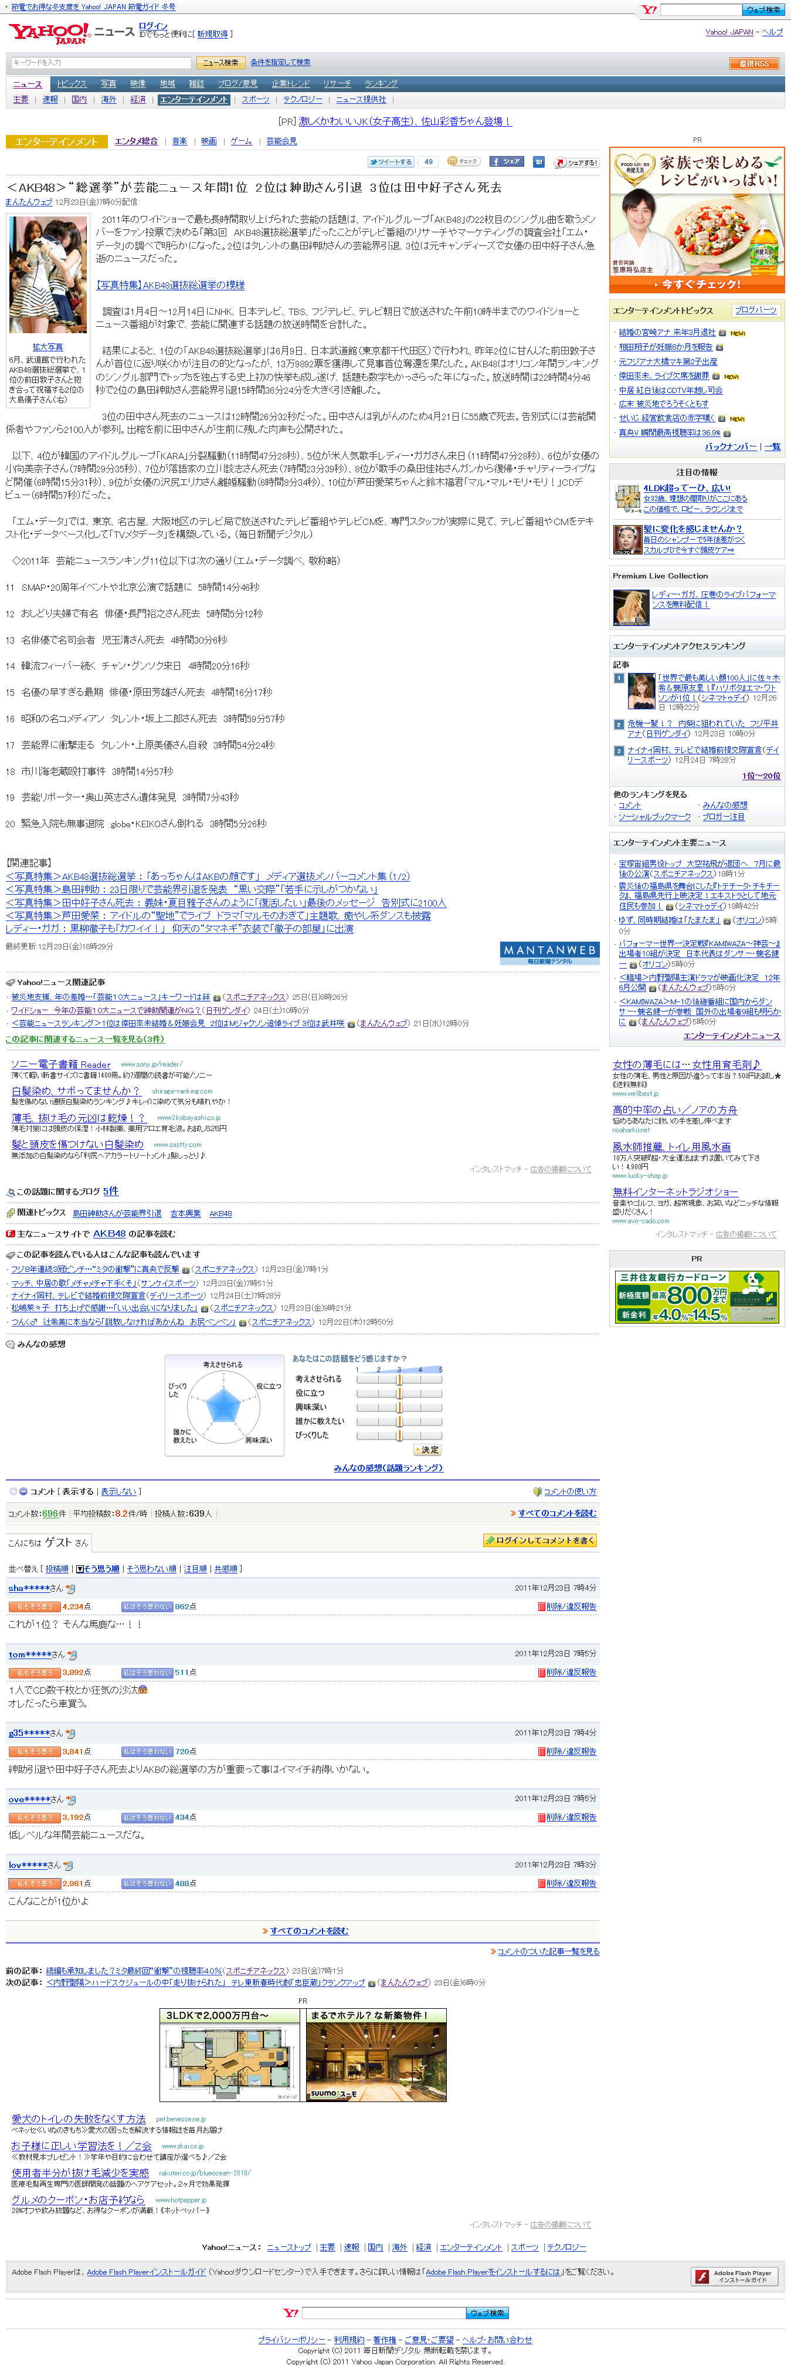Click the plus icon beside コメント header
The height and width of the screenshot is (2379, 791).
point(13,1491)
